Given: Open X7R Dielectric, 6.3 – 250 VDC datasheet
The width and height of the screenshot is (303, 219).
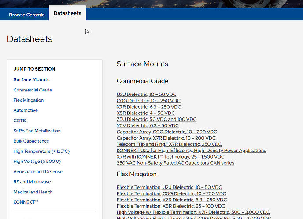Looking at the screenshot, I should [148, 107].
